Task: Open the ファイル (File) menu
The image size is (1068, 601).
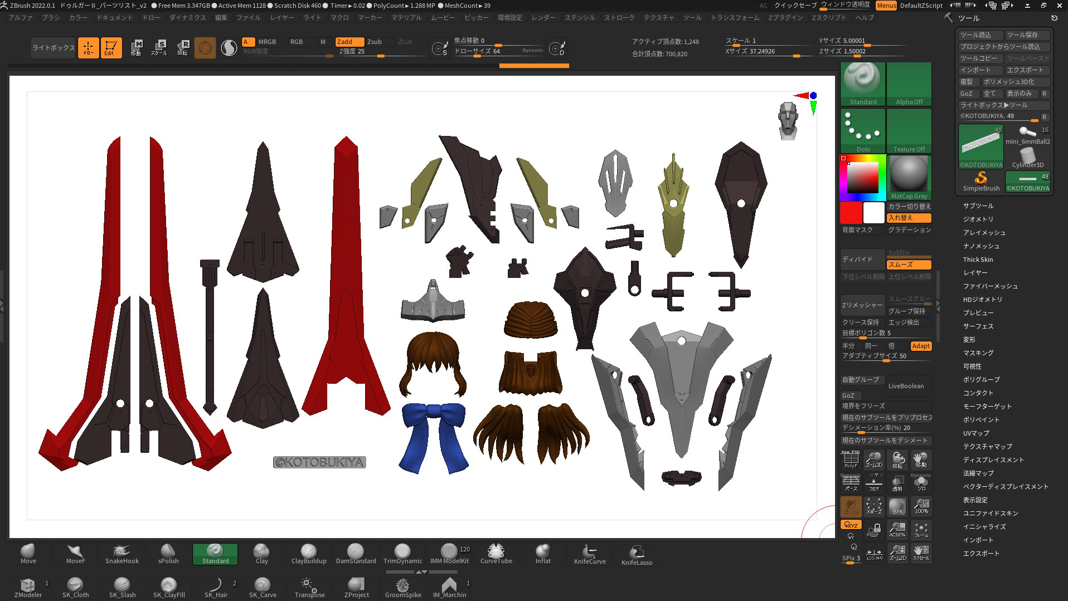Action: pyautogui.click(x=248, y=18)
